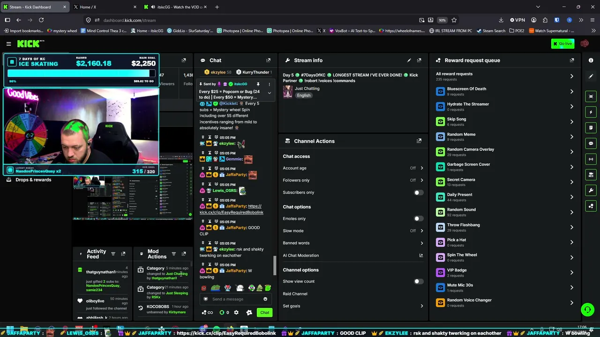Filter the Activity Feed
600x337 pixels.
(x=113, y=254)
